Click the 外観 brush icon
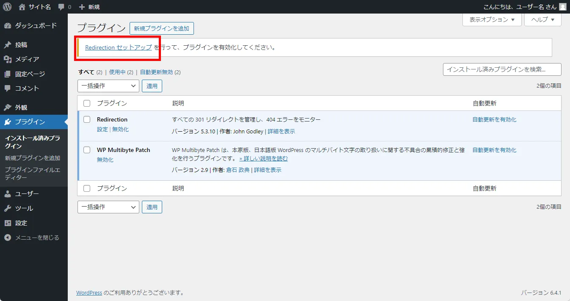This screenshot has width=570, height=301. coord(8,107)
